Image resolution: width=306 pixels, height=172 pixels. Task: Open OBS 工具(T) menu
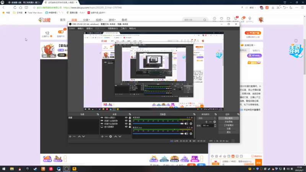(x=124, y=28)
